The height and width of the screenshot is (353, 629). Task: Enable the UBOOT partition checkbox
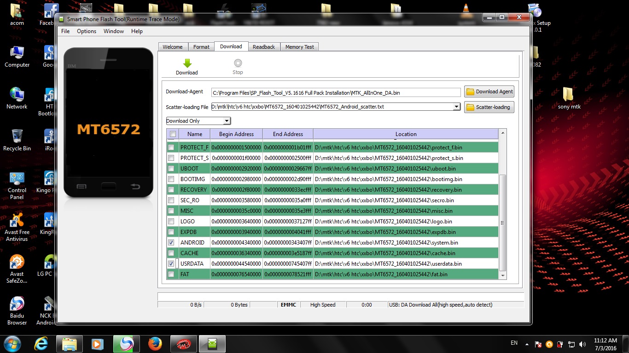click(x=171, y=169)
